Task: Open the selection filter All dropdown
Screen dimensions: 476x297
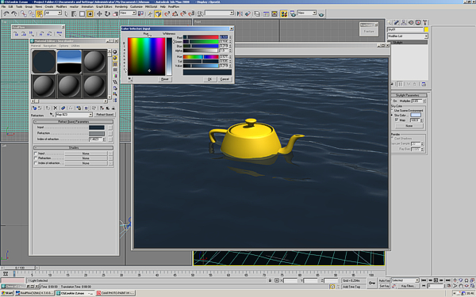Action: coord(53,13)
